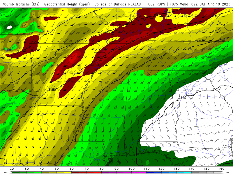Click the bright yellow swatch just before 60
233x174 pixels.
coord(68,173)
